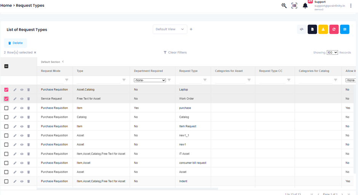The height and width of the screenshot is (195, 358).
Task: Select the new1_1 row checkbox
Action: coord(6,136)
